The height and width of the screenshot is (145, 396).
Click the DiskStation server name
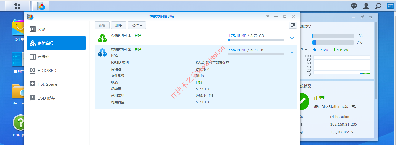point(340,117)
